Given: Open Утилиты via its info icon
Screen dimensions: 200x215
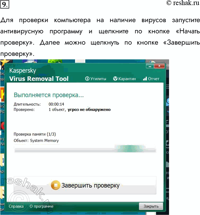Looking at the screenshot, I should (87, 79).
